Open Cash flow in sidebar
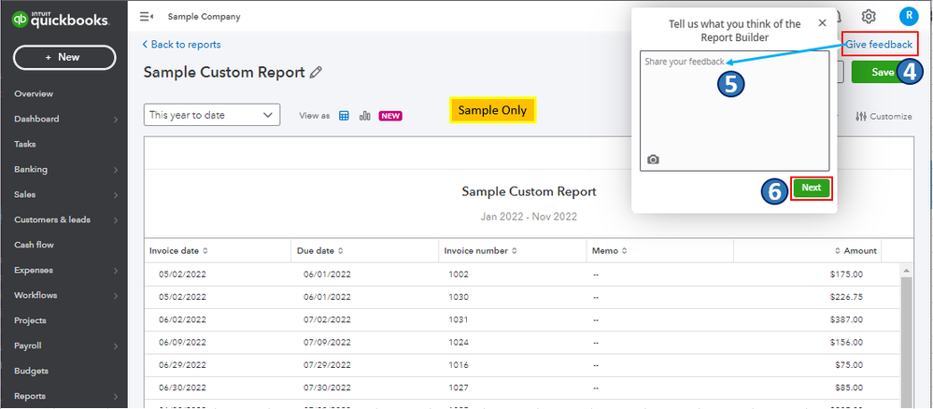 34,245
